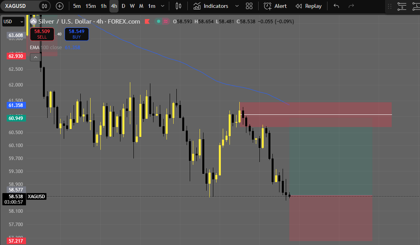This screenshot has width=420, height=245.
Task: Create a new Alert
Action: click(275, 6)
